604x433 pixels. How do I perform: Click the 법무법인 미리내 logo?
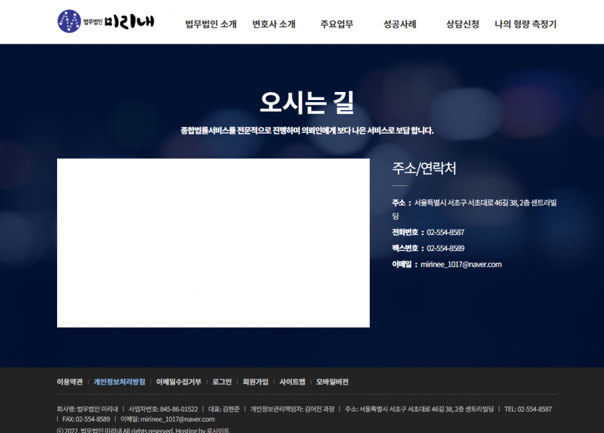(x=106, y=21)
